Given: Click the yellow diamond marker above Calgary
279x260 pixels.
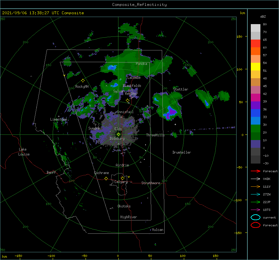Looking at the screenshot, I should (x=122, y=178).
